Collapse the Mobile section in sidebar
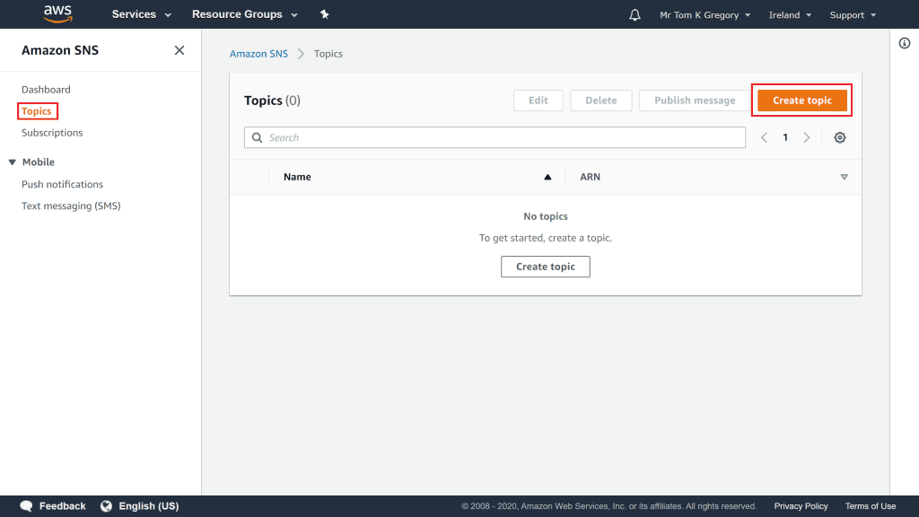919x517 pixels. (x=13, y=162)
